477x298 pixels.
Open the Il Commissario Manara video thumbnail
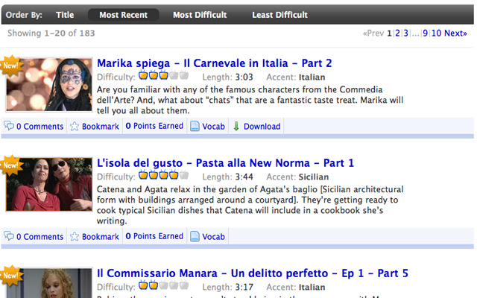click(49, 283)
